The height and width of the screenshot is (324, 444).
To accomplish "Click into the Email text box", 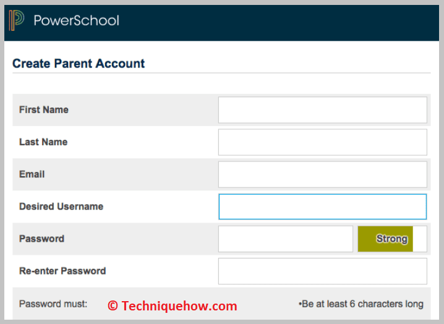I will [322, 174].
